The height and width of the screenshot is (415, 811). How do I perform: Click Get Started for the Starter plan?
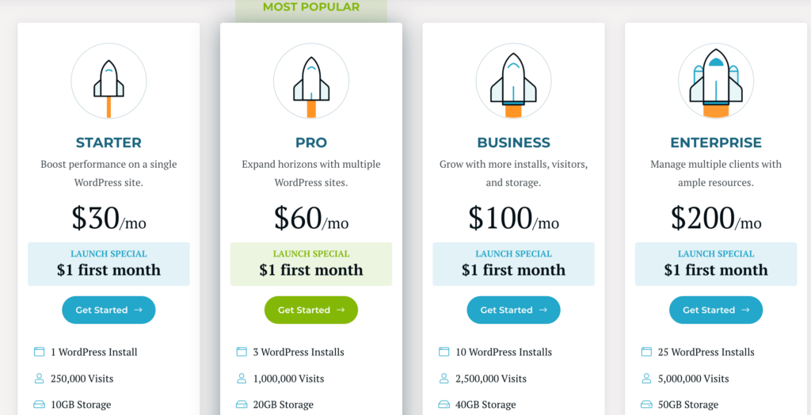click(x=109, y=310)
